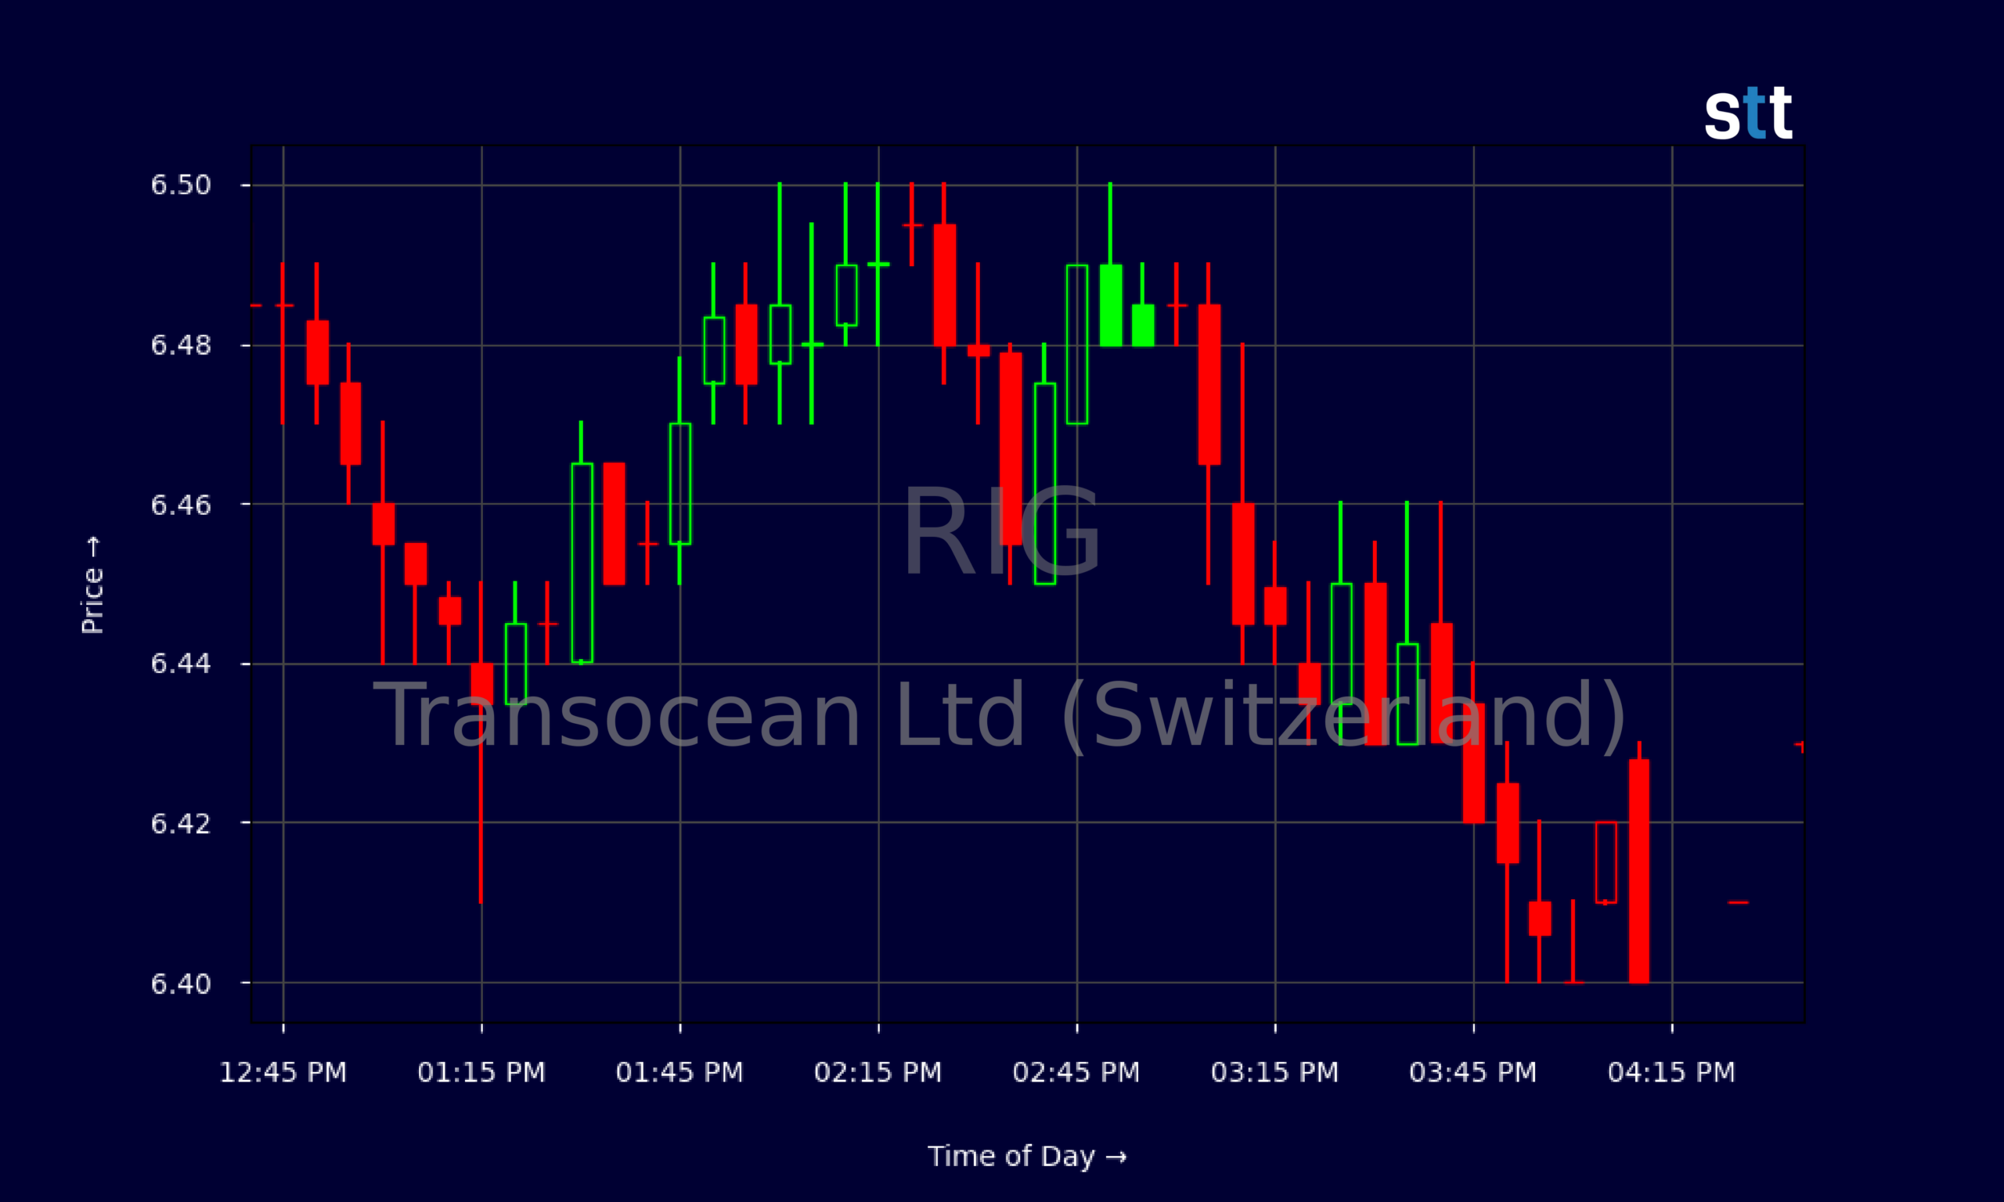Select the hollow red candle before 04:15 PM

coord(1606,862)
